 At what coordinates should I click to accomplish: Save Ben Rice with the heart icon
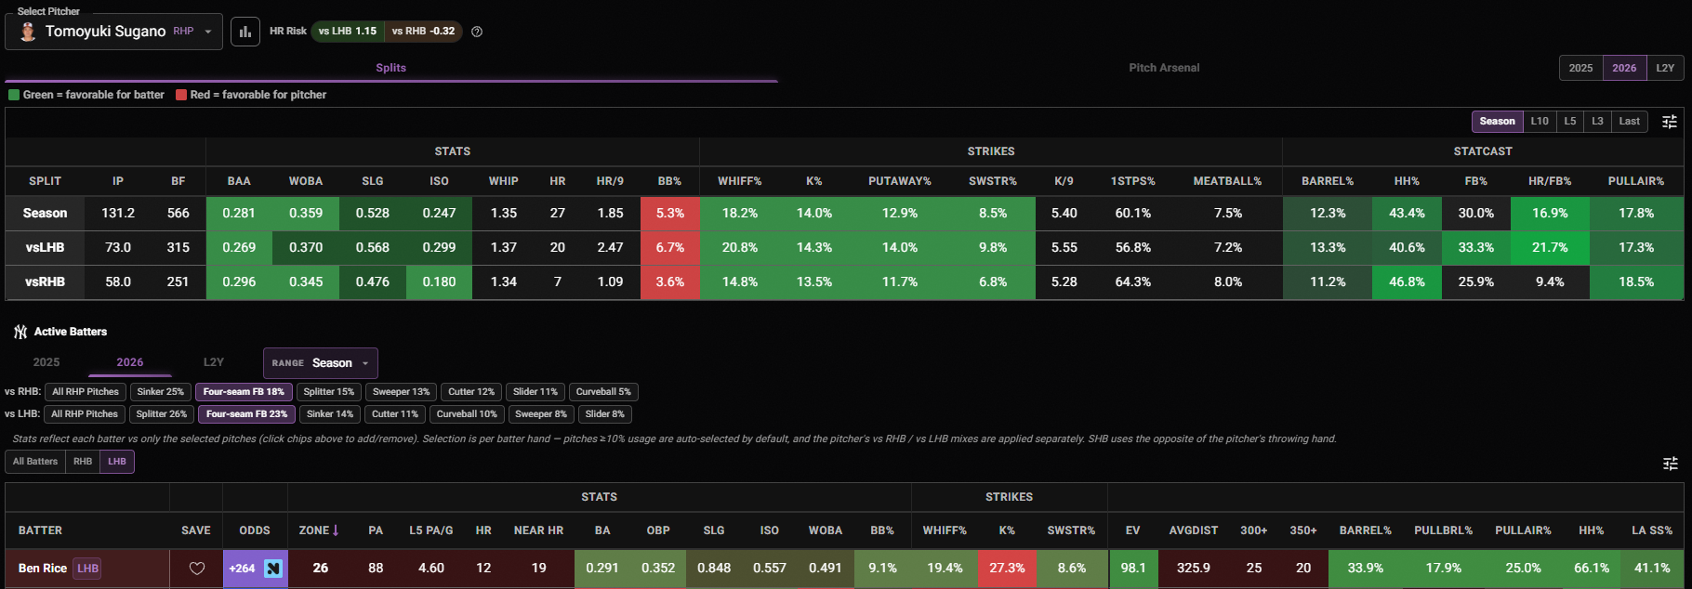[x=196, y=569]
